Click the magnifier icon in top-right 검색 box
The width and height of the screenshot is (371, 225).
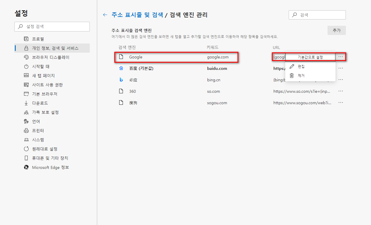pyautogui.click(x=295, y=15)
